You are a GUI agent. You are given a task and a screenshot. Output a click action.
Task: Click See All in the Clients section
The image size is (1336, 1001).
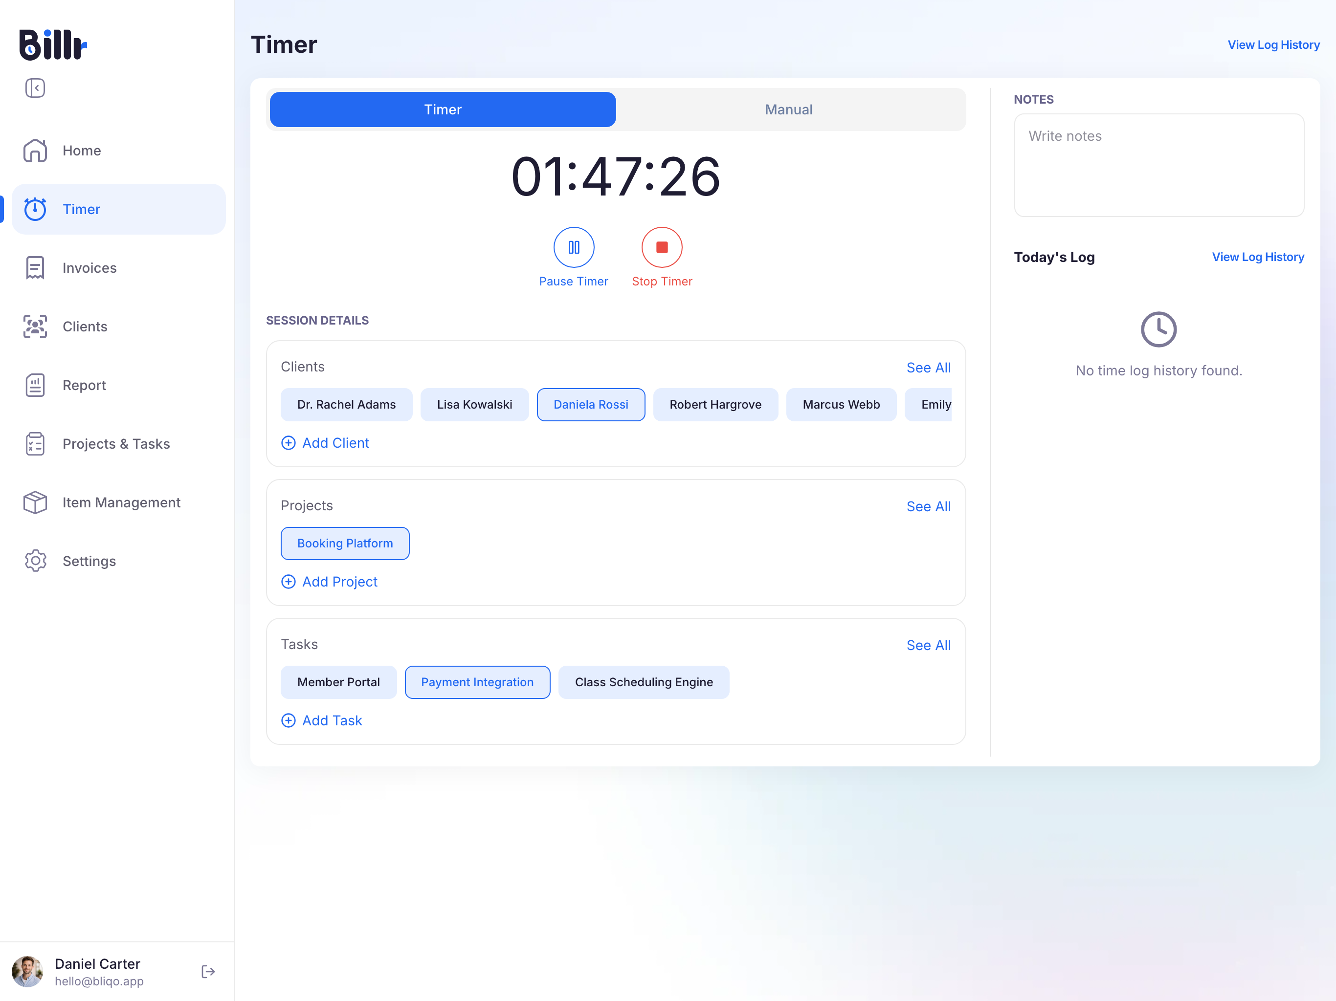click(928, 368)
